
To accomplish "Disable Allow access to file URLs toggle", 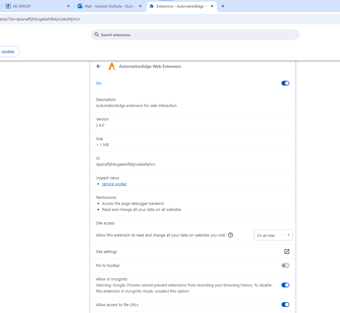I will (x=285, y=305).
